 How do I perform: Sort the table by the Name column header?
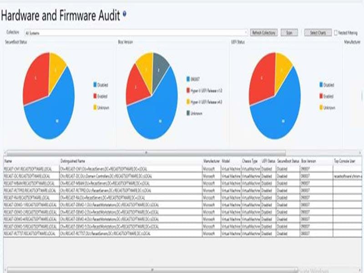(x=31, y=161)
